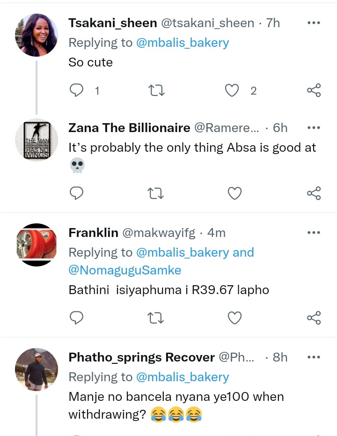Share Tsakani_sheen's tweet
Viewport: 337px width, 436px height.
tap(314, 90)
